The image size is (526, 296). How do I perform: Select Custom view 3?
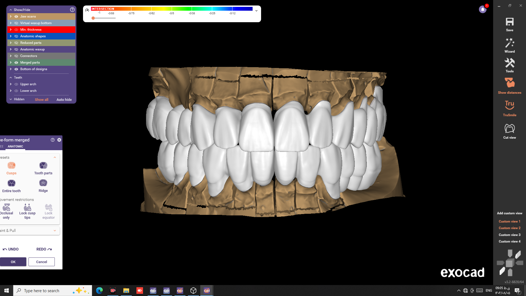(509, 235)
